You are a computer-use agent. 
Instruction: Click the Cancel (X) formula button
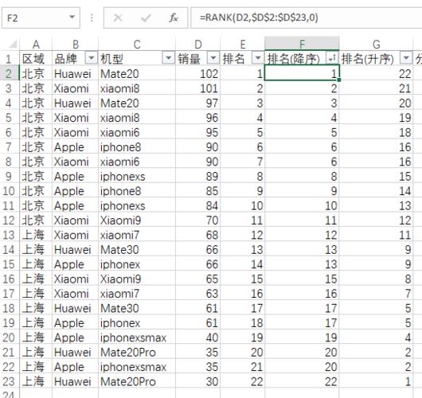click(118, 18)
